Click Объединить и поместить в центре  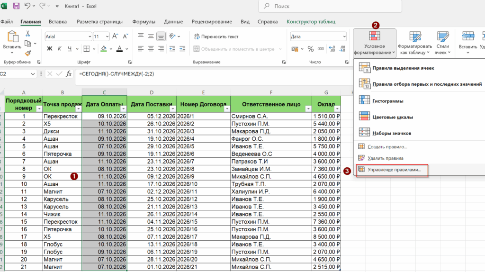click(x=238, y=49)
